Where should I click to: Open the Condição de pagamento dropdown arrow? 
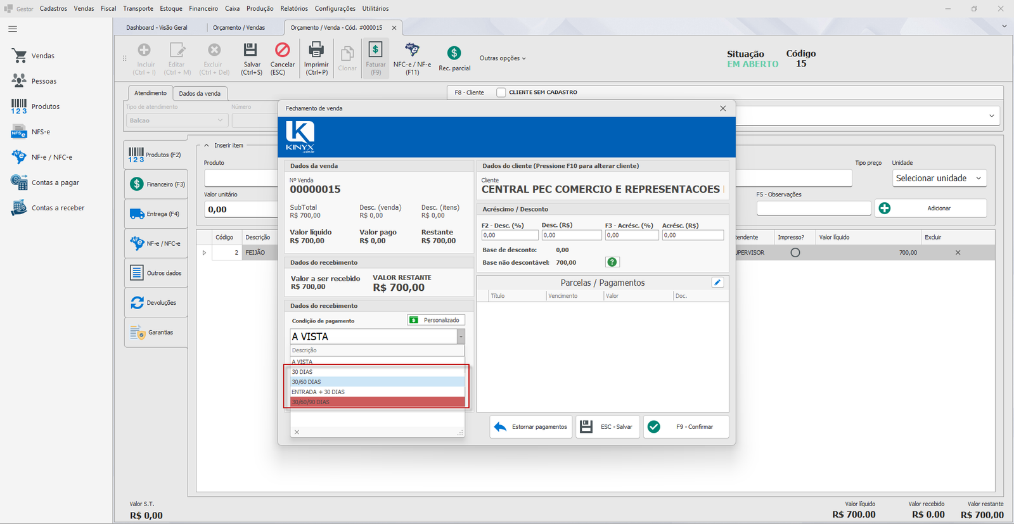tap(461, 336)
